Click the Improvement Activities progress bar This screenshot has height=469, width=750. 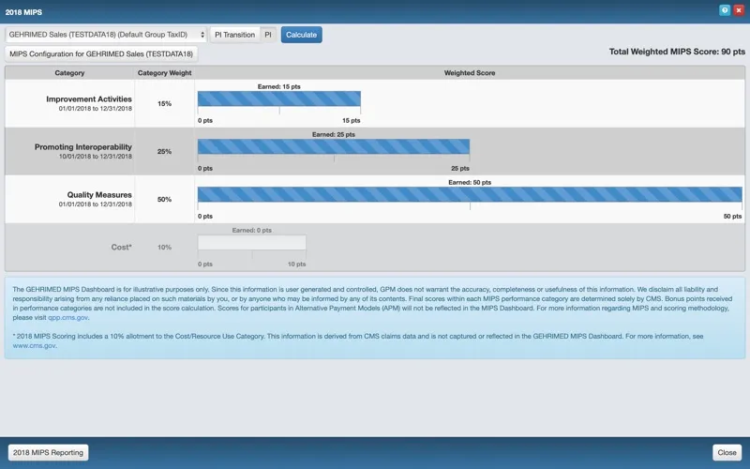point(278,98)
